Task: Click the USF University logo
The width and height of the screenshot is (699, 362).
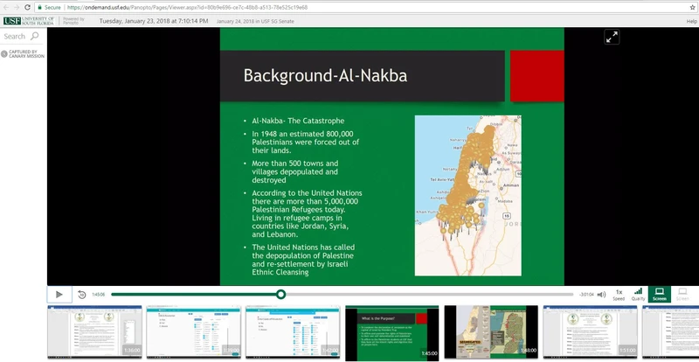Action: 28,21
